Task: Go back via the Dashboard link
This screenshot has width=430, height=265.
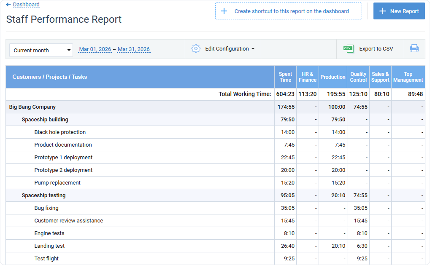Action: [26, 5]
